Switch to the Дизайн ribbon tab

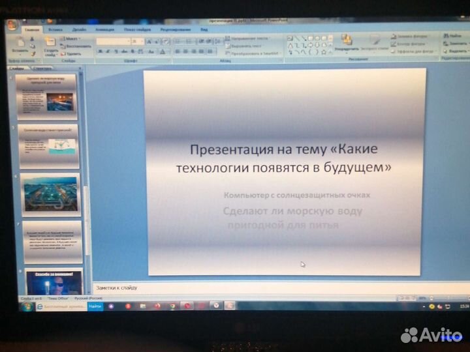[x=80, y=29]
